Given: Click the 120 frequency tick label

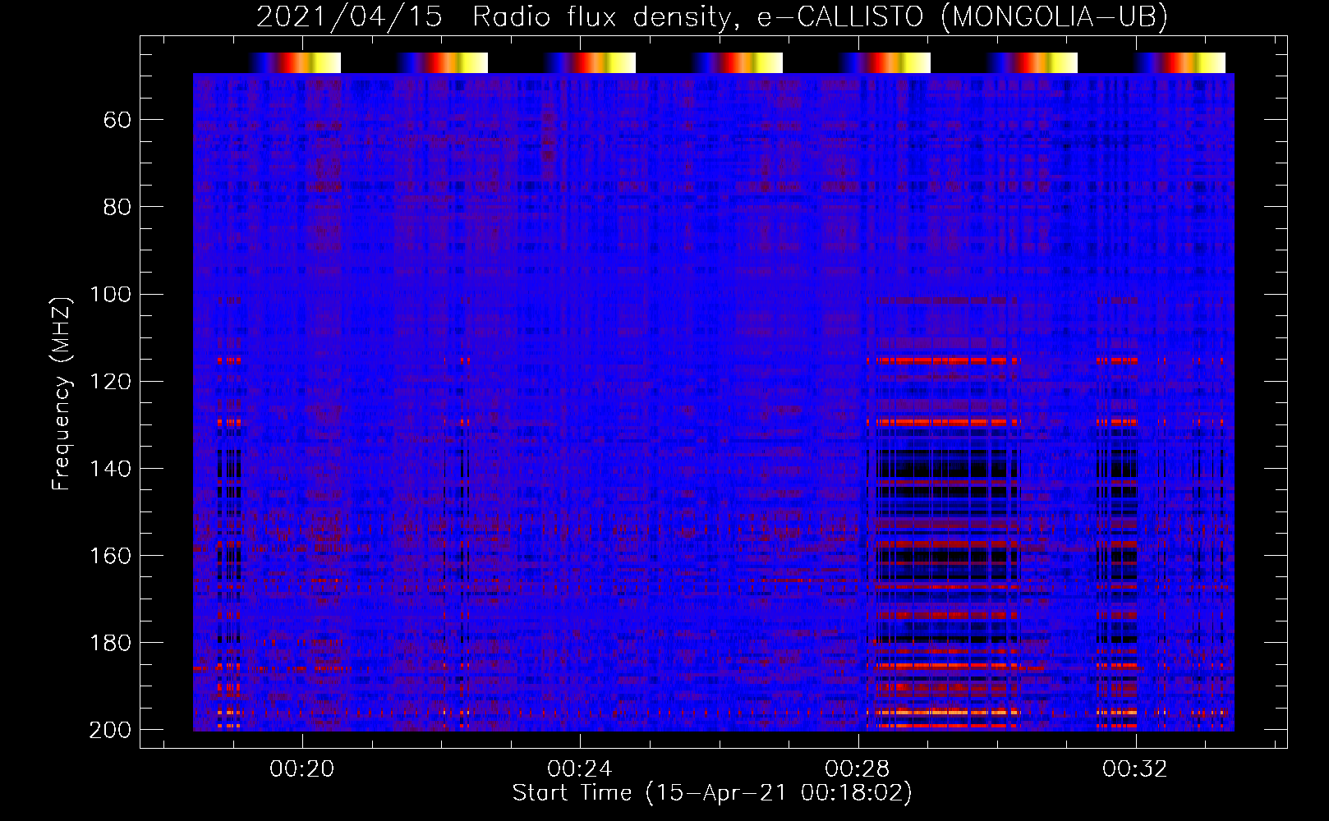Looking at the screenshot, I should (110, 381).
